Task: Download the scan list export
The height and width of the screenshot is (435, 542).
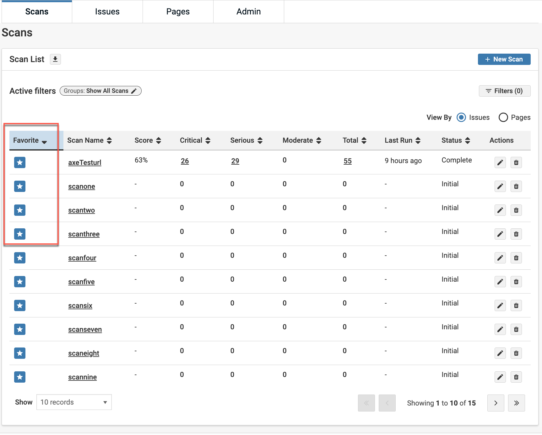Action: 55,59
